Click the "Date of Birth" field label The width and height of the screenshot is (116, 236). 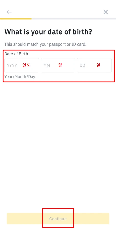pyautogui.click(x=16, y=54)
